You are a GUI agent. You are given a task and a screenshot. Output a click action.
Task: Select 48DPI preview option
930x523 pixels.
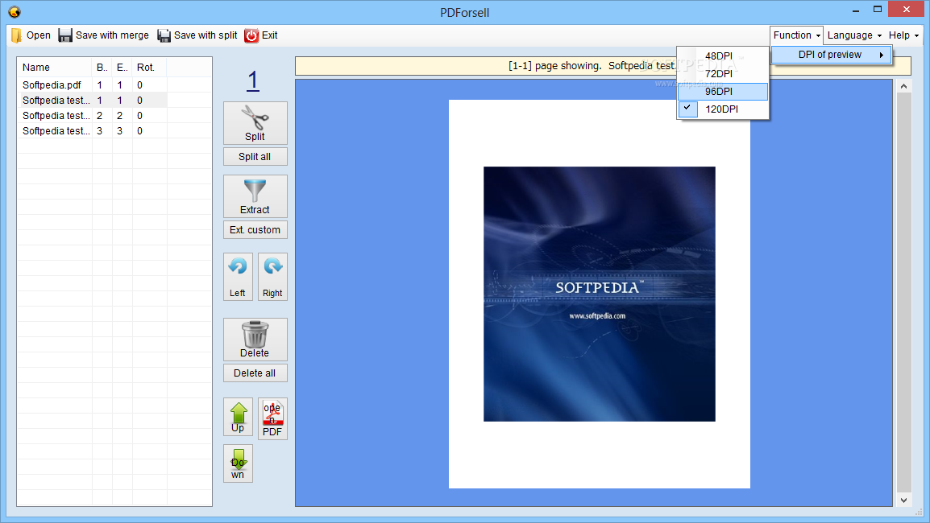(723, 56)
